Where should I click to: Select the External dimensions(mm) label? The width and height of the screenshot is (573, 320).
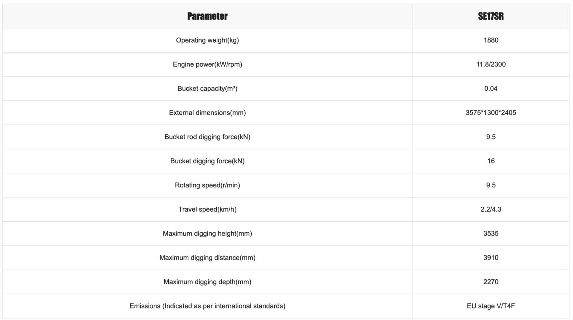207,113
